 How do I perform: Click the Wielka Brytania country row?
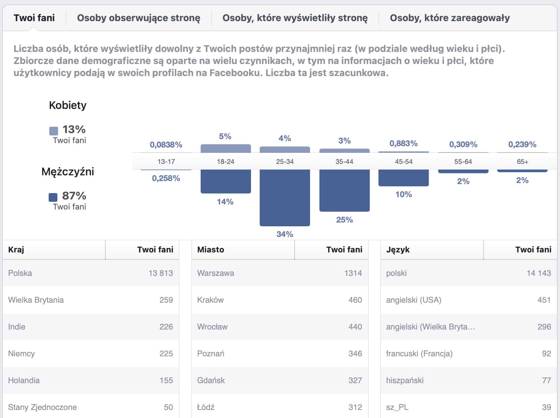(x=90, y=300)
